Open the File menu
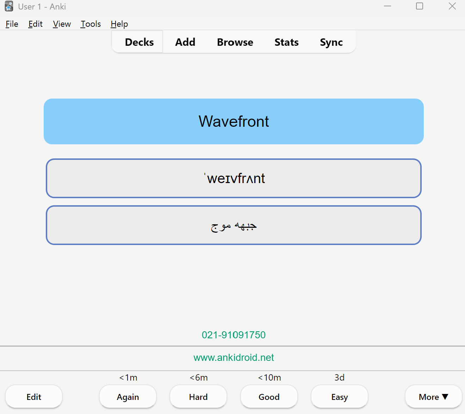The image size is (465, 414). (12, 24)
